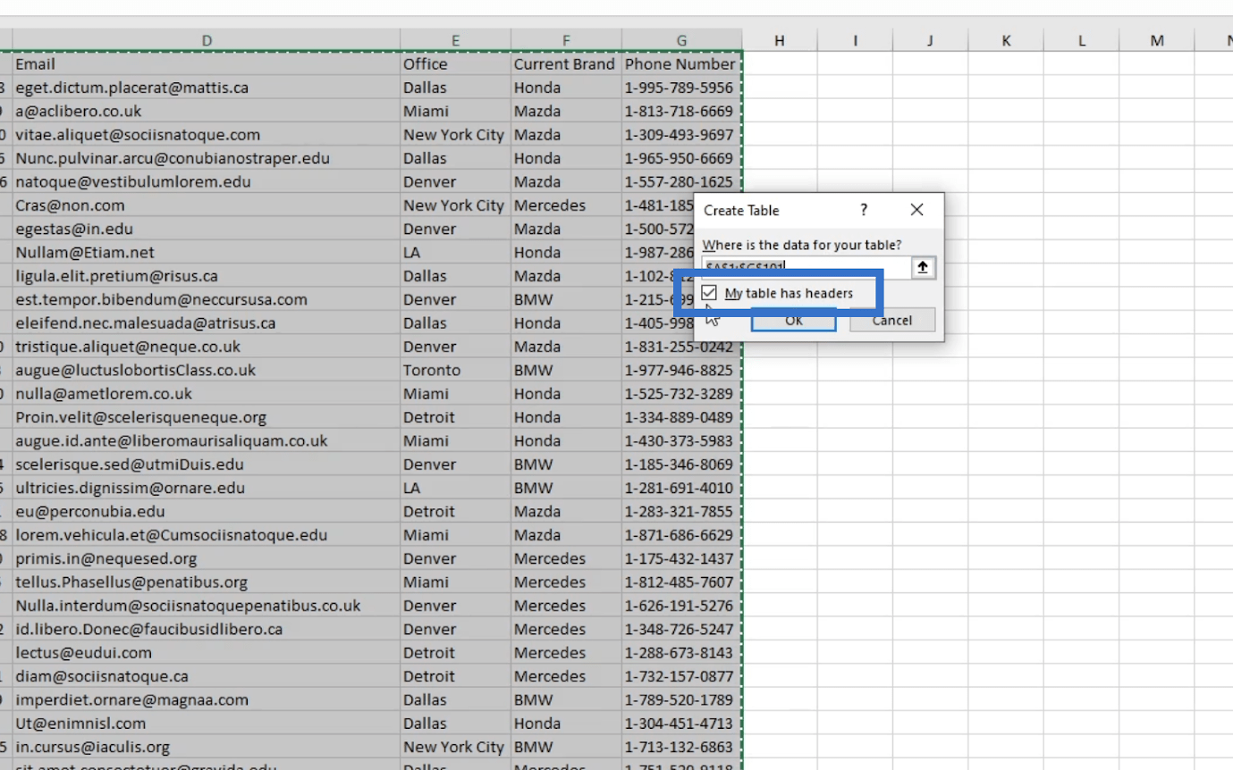Select cell Nunc.pulvinar.arcu@conubianostraper.edu
Image resolution: width=1233 pixels, height=770 pixels.
[207, 158]
